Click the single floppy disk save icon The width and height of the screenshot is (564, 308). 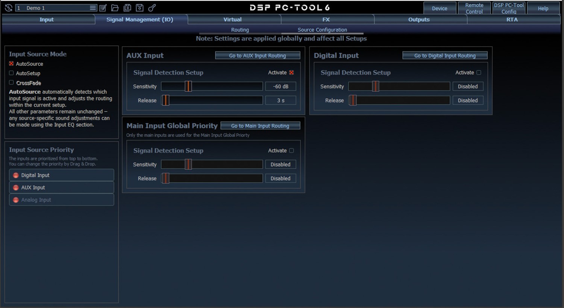tap(139, 8)
